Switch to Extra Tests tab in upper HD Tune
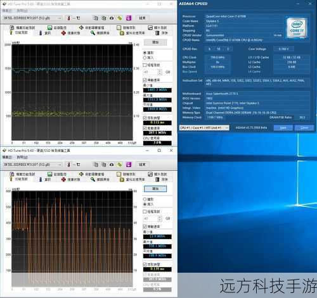 point(157,28)
